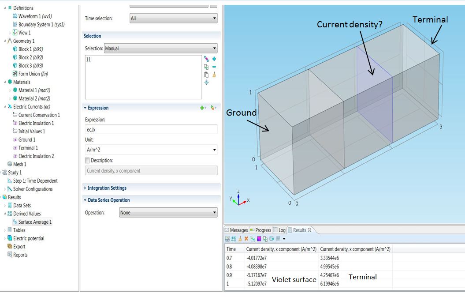Screen dimensions: 465x297
Task: Enable the Description checkbox
Action: (x=87, y=161)
